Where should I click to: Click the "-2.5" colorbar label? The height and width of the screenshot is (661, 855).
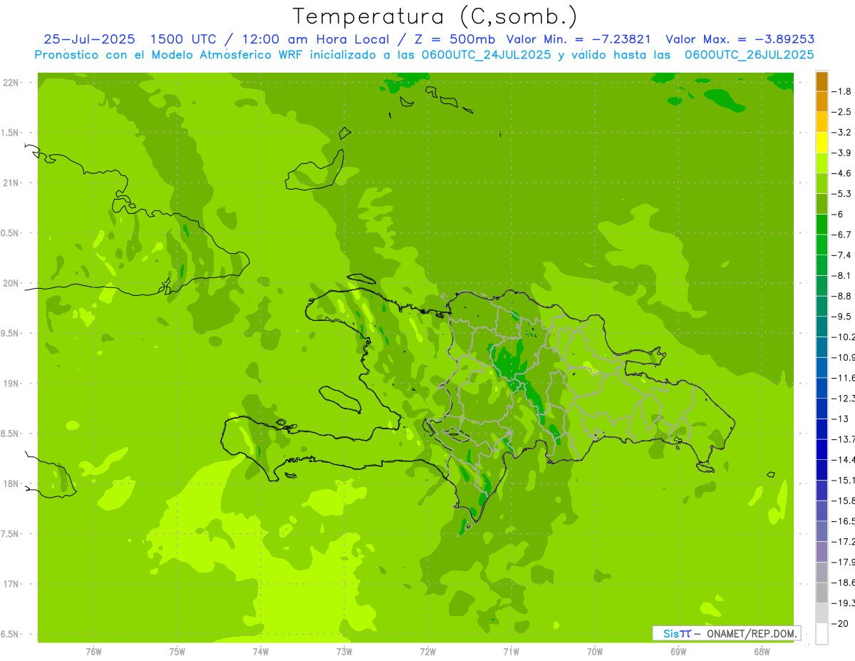(x=843, y=112)
